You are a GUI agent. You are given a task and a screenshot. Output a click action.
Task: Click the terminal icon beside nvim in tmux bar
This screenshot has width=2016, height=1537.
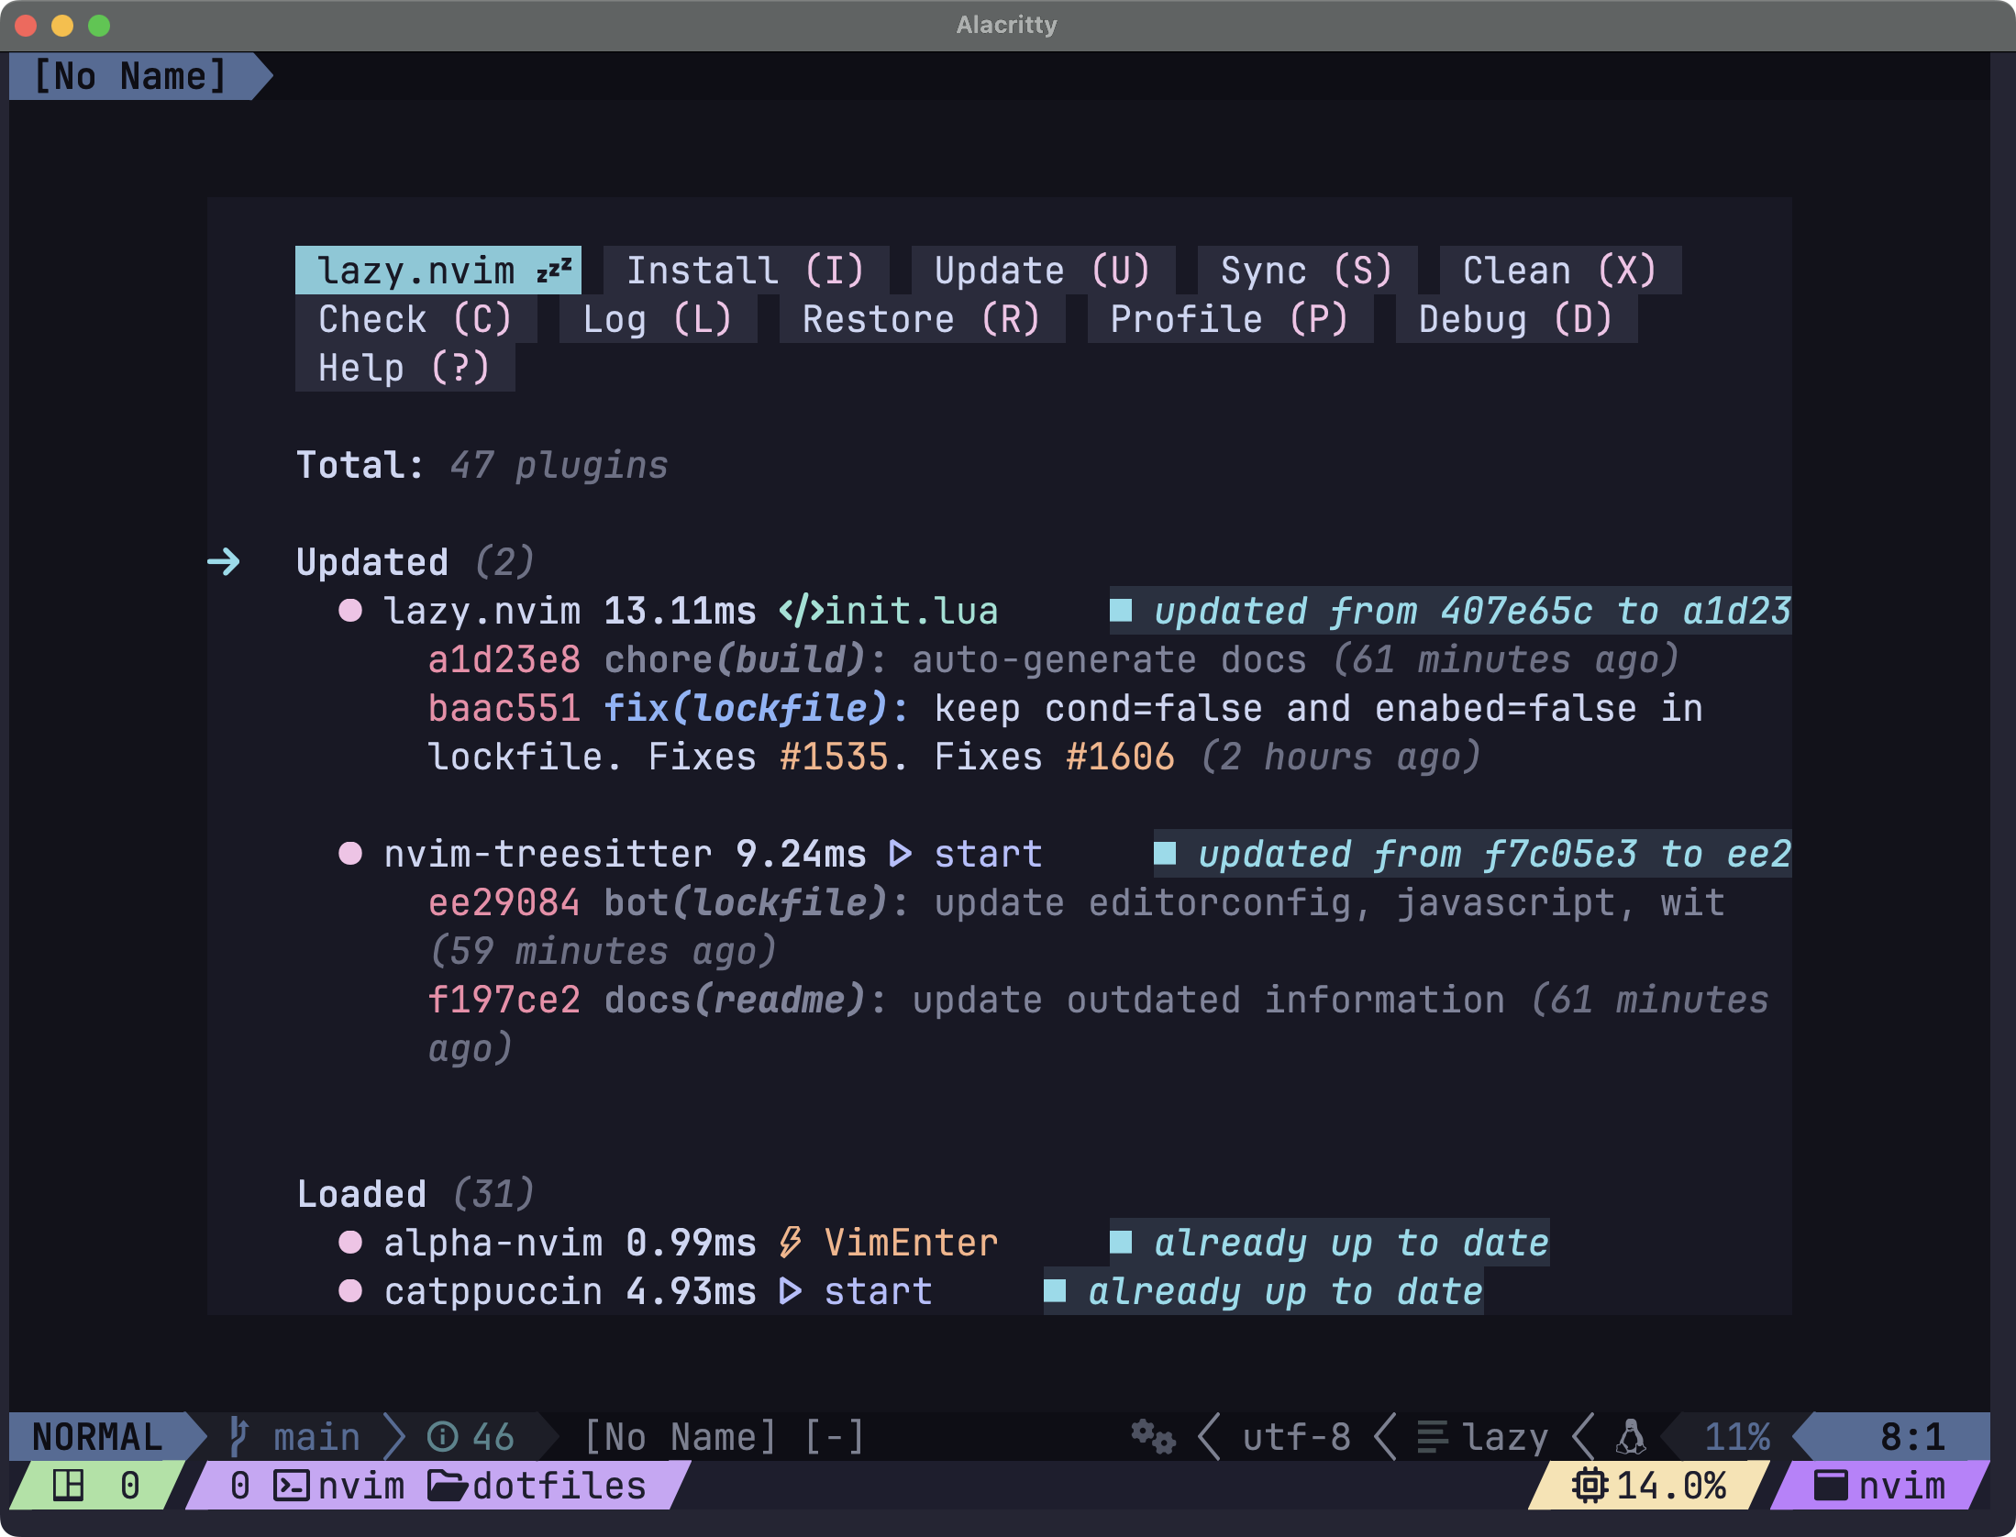click(x=292, y=1485)
